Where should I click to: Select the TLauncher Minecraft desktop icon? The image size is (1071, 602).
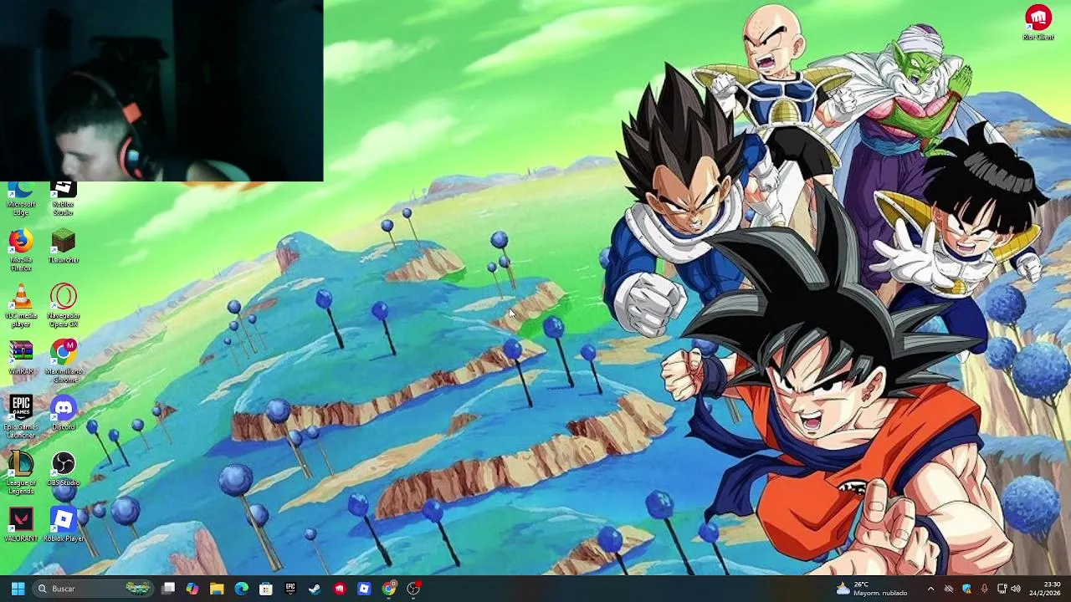[63, 247]
